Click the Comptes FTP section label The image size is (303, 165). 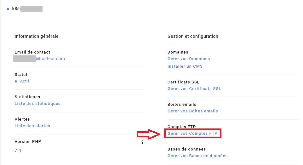tap(181, 127)
